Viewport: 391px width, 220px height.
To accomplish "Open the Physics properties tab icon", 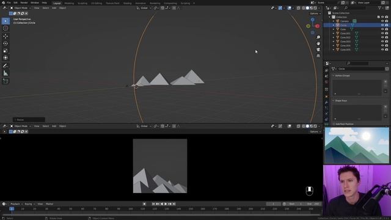I will pos(326,114).
